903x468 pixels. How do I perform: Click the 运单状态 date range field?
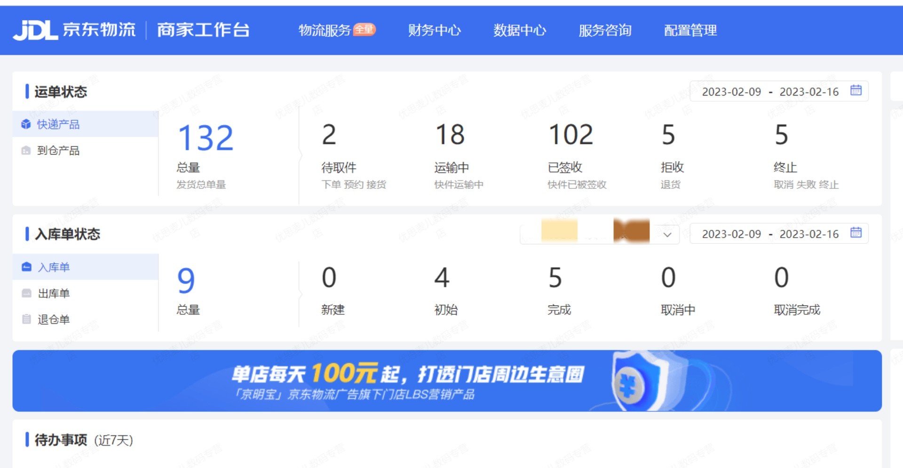779,91
